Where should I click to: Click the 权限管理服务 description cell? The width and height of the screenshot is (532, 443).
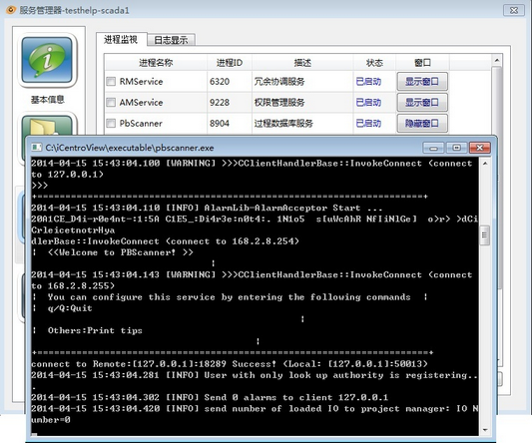[279, 102]
